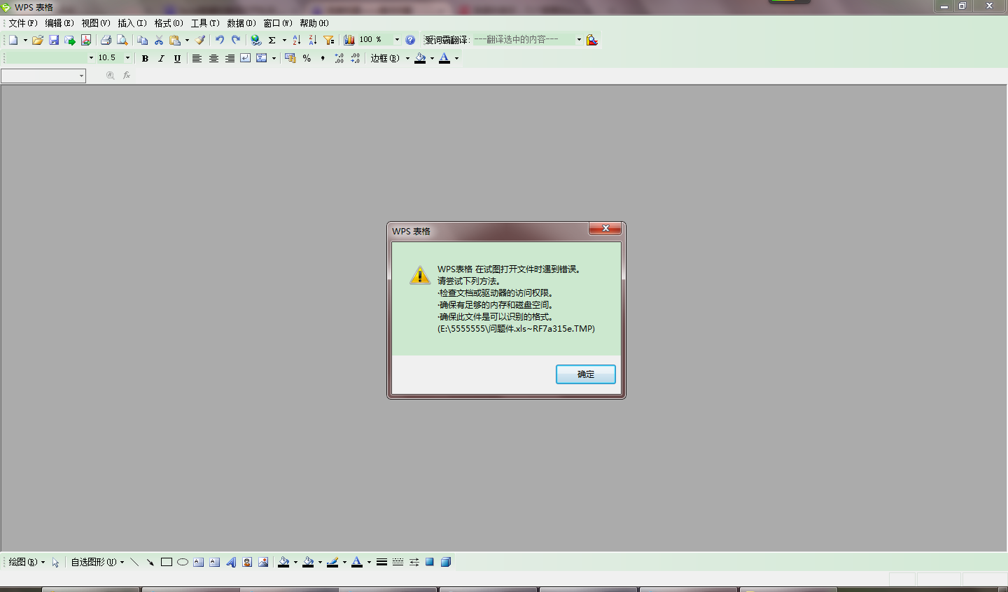The height and width of the screenshot is (592, 1008).
Task: Open the 插入 menu
Action: [132, 23]
